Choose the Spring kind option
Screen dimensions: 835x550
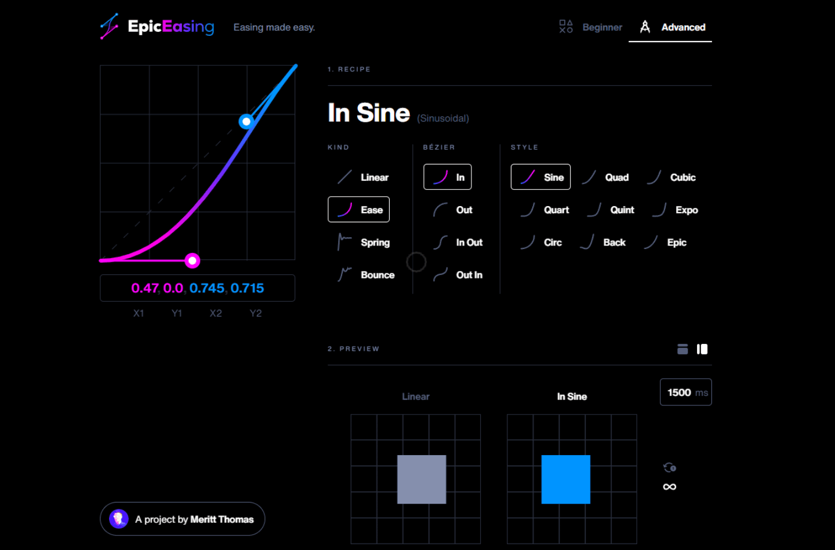[364, 242]
